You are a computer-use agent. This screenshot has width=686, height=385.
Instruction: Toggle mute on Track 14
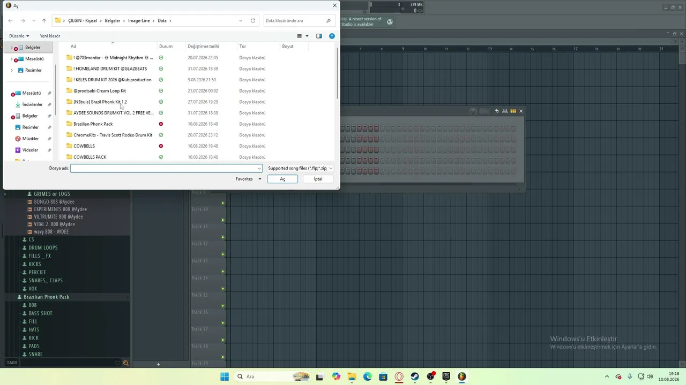point(222,289)
